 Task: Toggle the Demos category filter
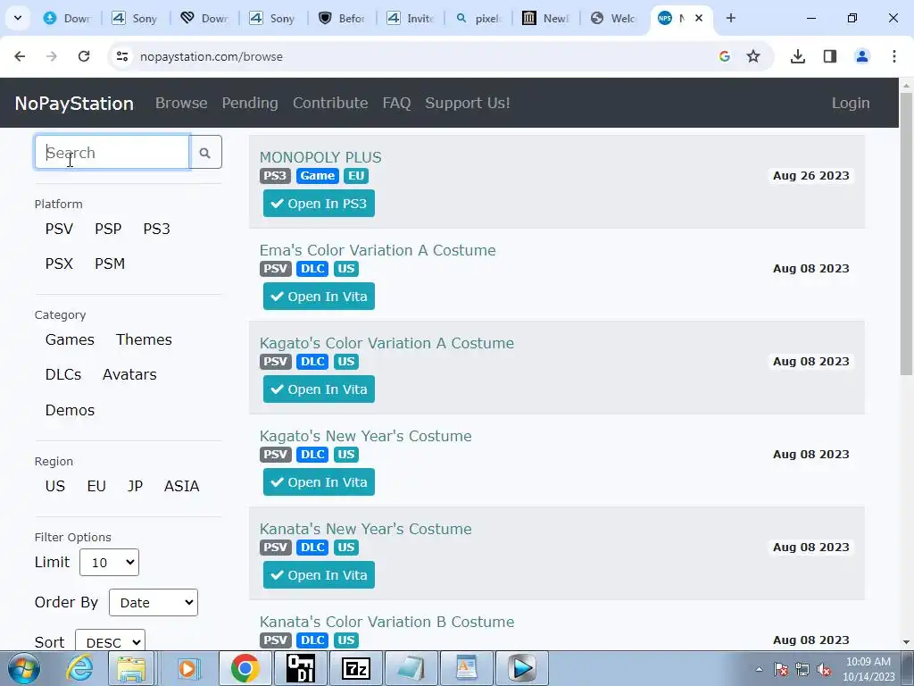click(70, 410)
